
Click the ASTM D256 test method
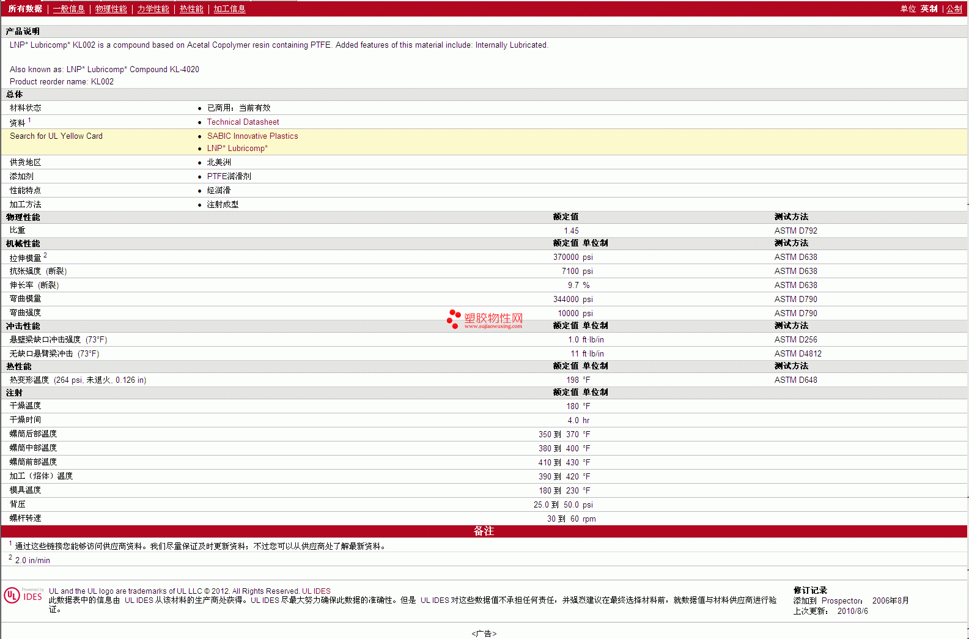pos(795,339)
